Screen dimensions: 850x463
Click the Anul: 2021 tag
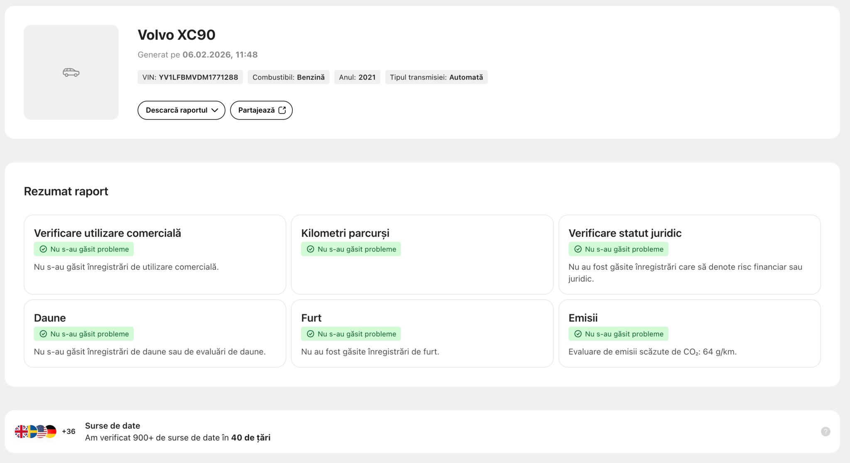click(357, 78)
